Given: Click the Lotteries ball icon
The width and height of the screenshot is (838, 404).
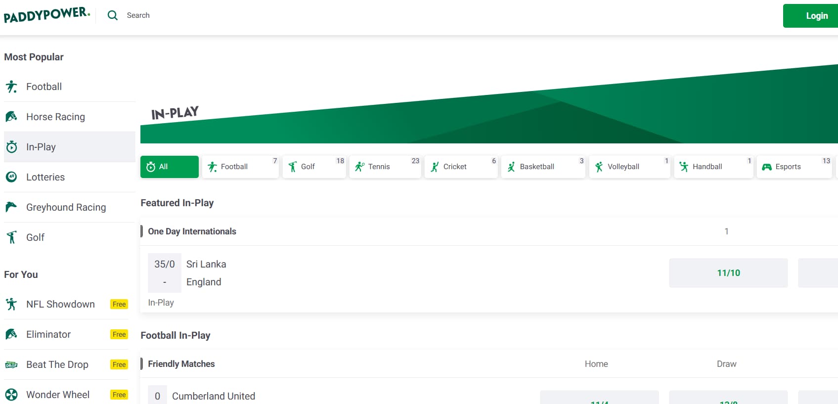Looking at the screenshot, I should pyautogui.click(x=11, y=177).
